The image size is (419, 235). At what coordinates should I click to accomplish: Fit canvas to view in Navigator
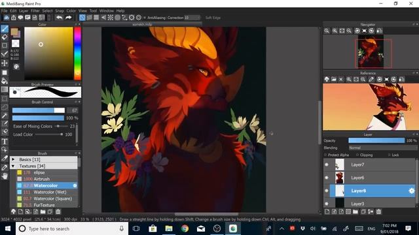tap(342, 31)
